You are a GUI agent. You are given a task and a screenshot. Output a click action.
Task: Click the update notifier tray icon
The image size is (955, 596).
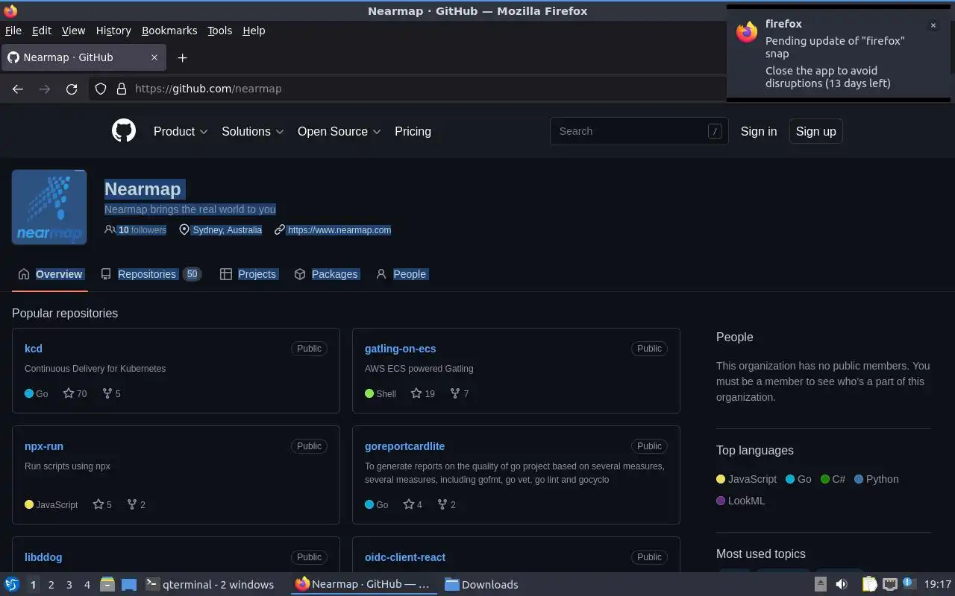pyautogui.click(x=908, y=583)
